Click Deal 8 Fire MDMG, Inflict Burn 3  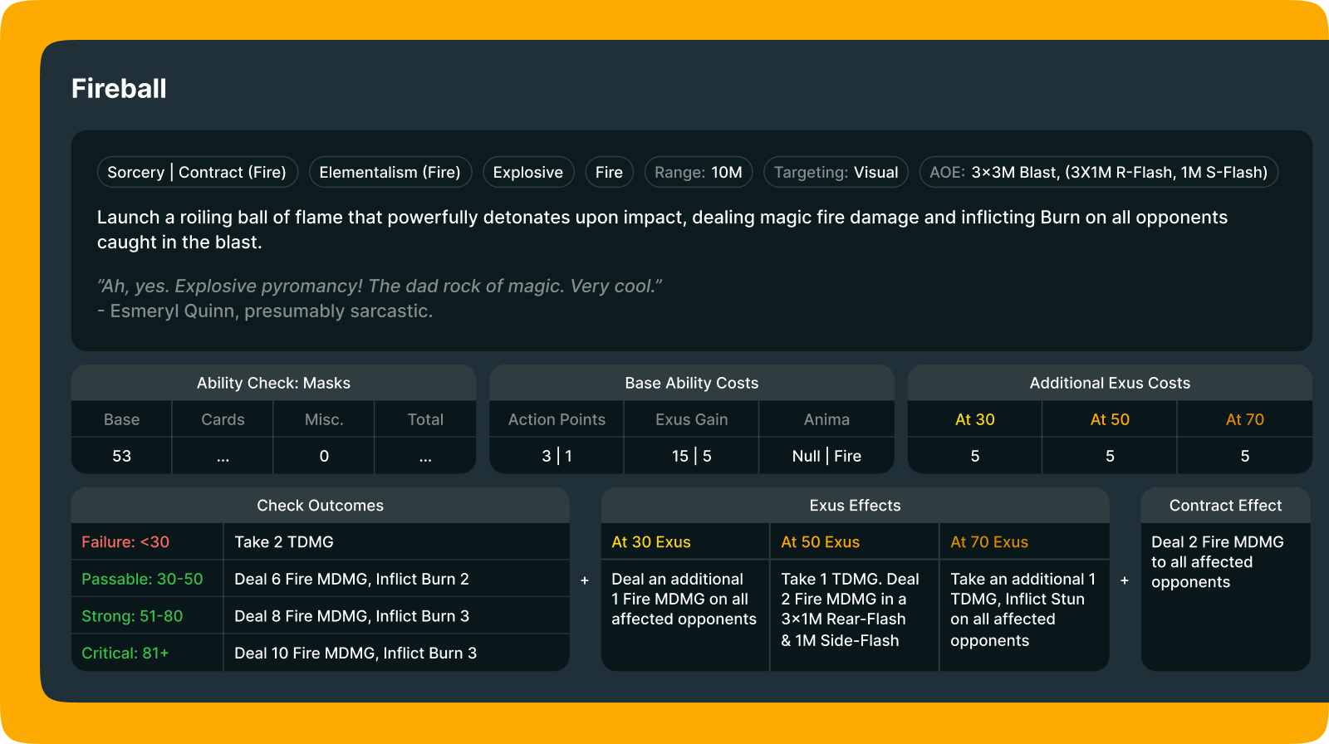(351, 616)
